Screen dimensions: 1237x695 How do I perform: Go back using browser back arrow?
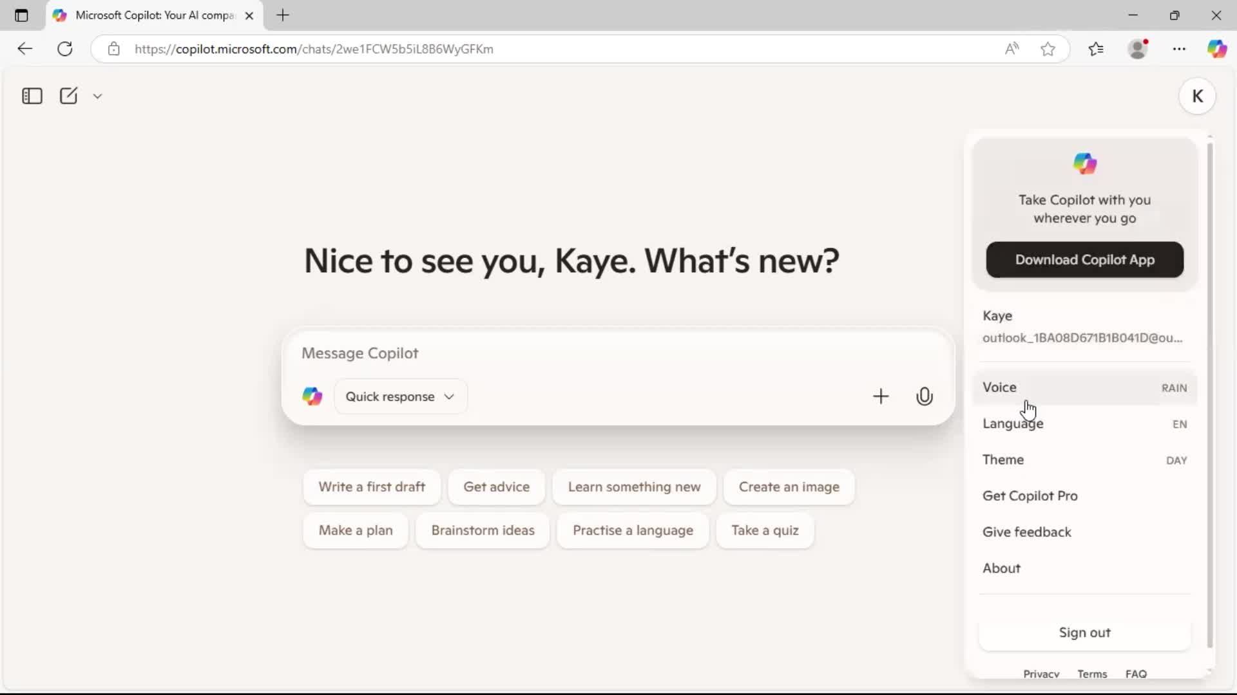point(24,49)
